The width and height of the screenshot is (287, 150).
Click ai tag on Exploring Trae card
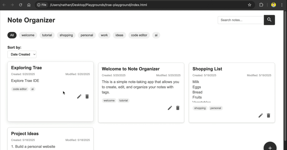33,89
